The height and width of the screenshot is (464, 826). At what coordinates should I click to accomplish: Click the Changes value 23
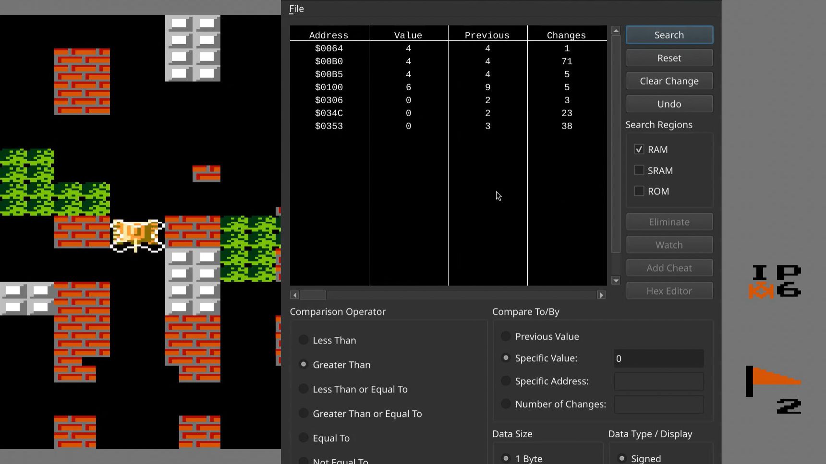coord(567,113)
